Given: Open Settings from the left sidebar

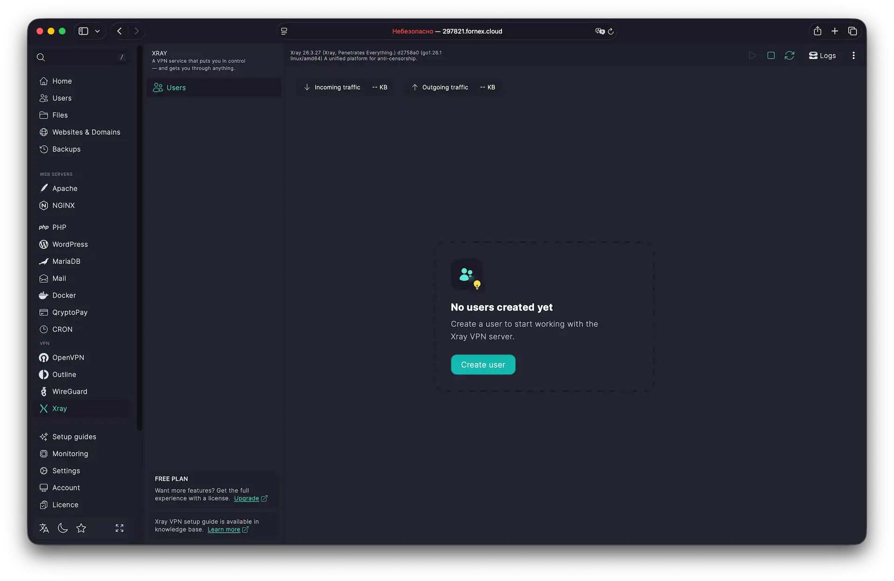Looking at the screenshot, I should (66, 471).
